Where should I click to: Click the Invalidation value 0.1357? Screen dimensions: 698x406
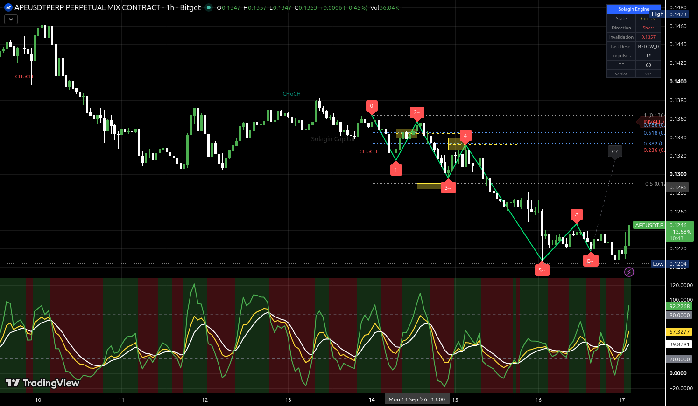tap(648, 37)
